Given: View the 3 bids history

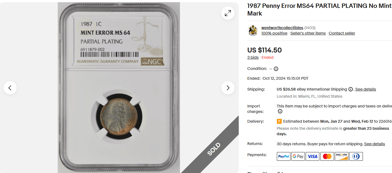Looking at the screenshot, I should (x=253, y=57).
